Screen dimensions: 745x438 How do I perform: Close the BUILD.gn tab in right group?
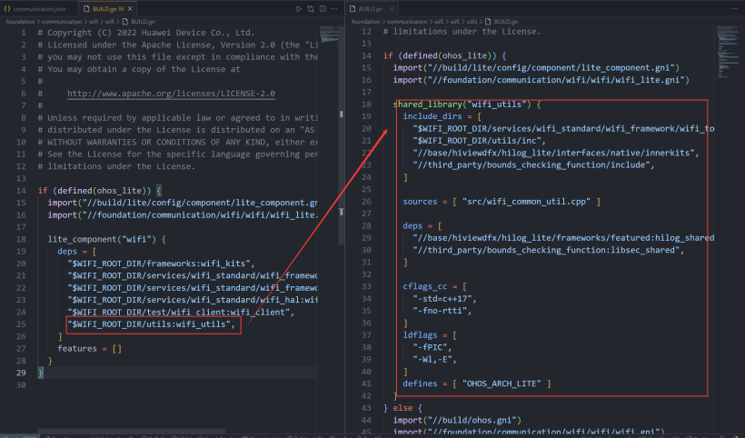click(x=392, y=8)
